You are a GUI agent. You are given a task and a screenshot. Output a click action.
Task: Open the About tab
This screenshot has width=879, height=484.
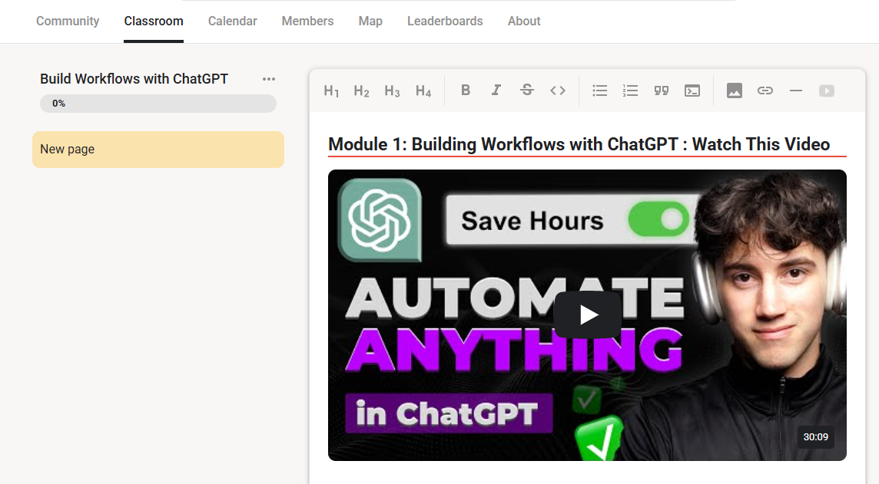coord(524,21)
